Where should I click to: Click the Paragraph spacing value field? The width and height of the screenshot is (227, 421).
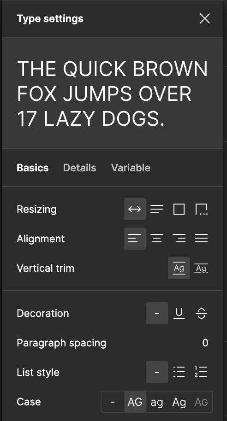pos(205,343)
